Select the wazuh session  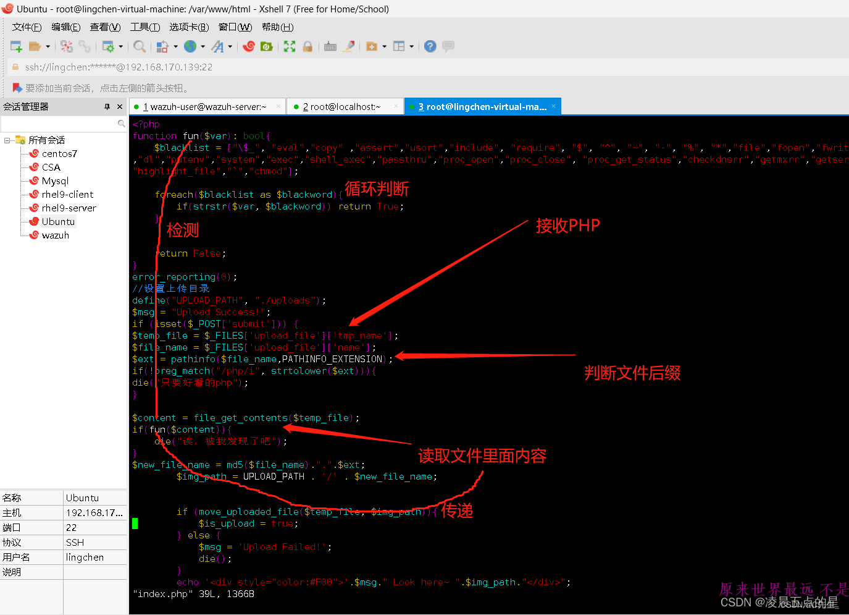[55, 235]
